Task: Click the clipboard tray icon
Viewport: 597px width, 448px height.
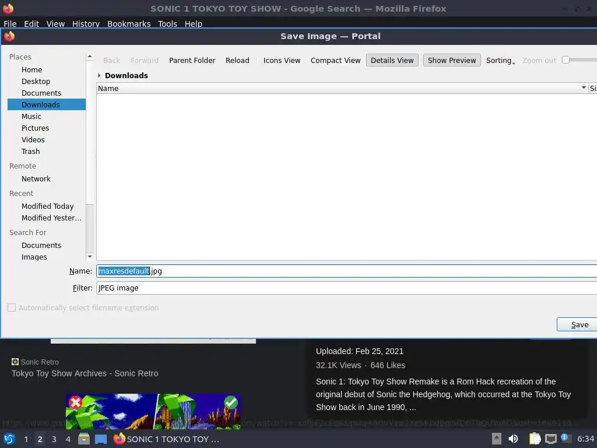Action: (535, 439)
